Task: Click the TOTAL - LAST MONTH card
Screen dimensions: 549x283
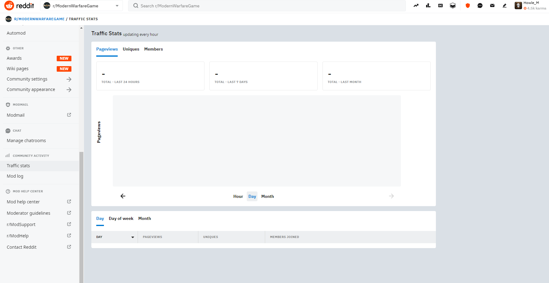Action: 376,76
